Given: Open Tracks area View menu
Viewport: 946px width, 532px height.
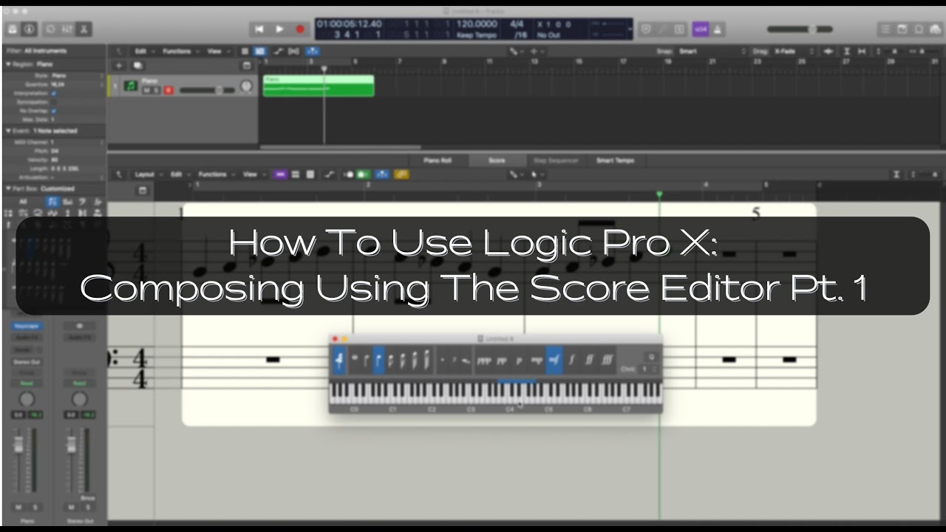Looking at the screenshot, I should coord(217,51).
